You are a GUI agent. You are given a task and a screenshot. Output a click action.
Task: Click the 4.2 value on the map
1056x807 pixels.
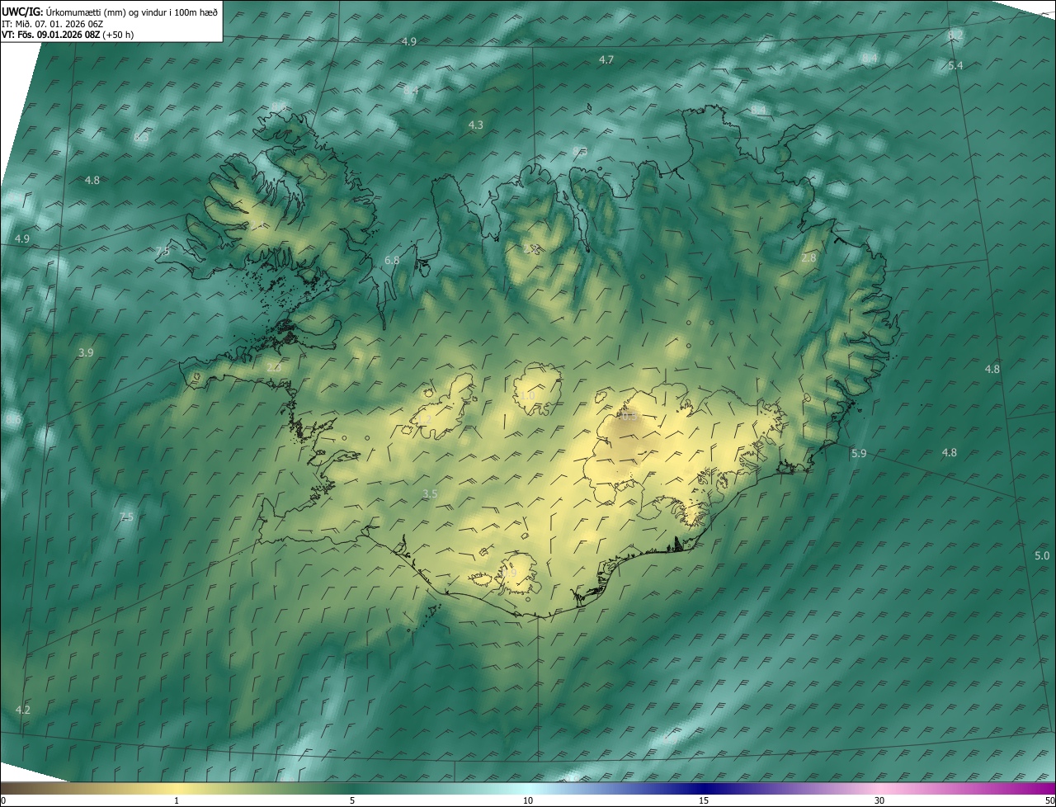click(x=23, y=710)
